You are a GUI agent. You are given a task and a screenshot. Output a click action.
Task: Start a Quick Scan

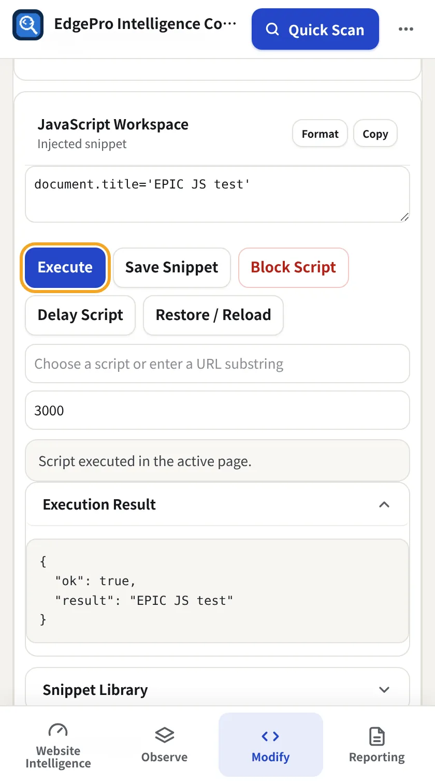coord(315,30)
